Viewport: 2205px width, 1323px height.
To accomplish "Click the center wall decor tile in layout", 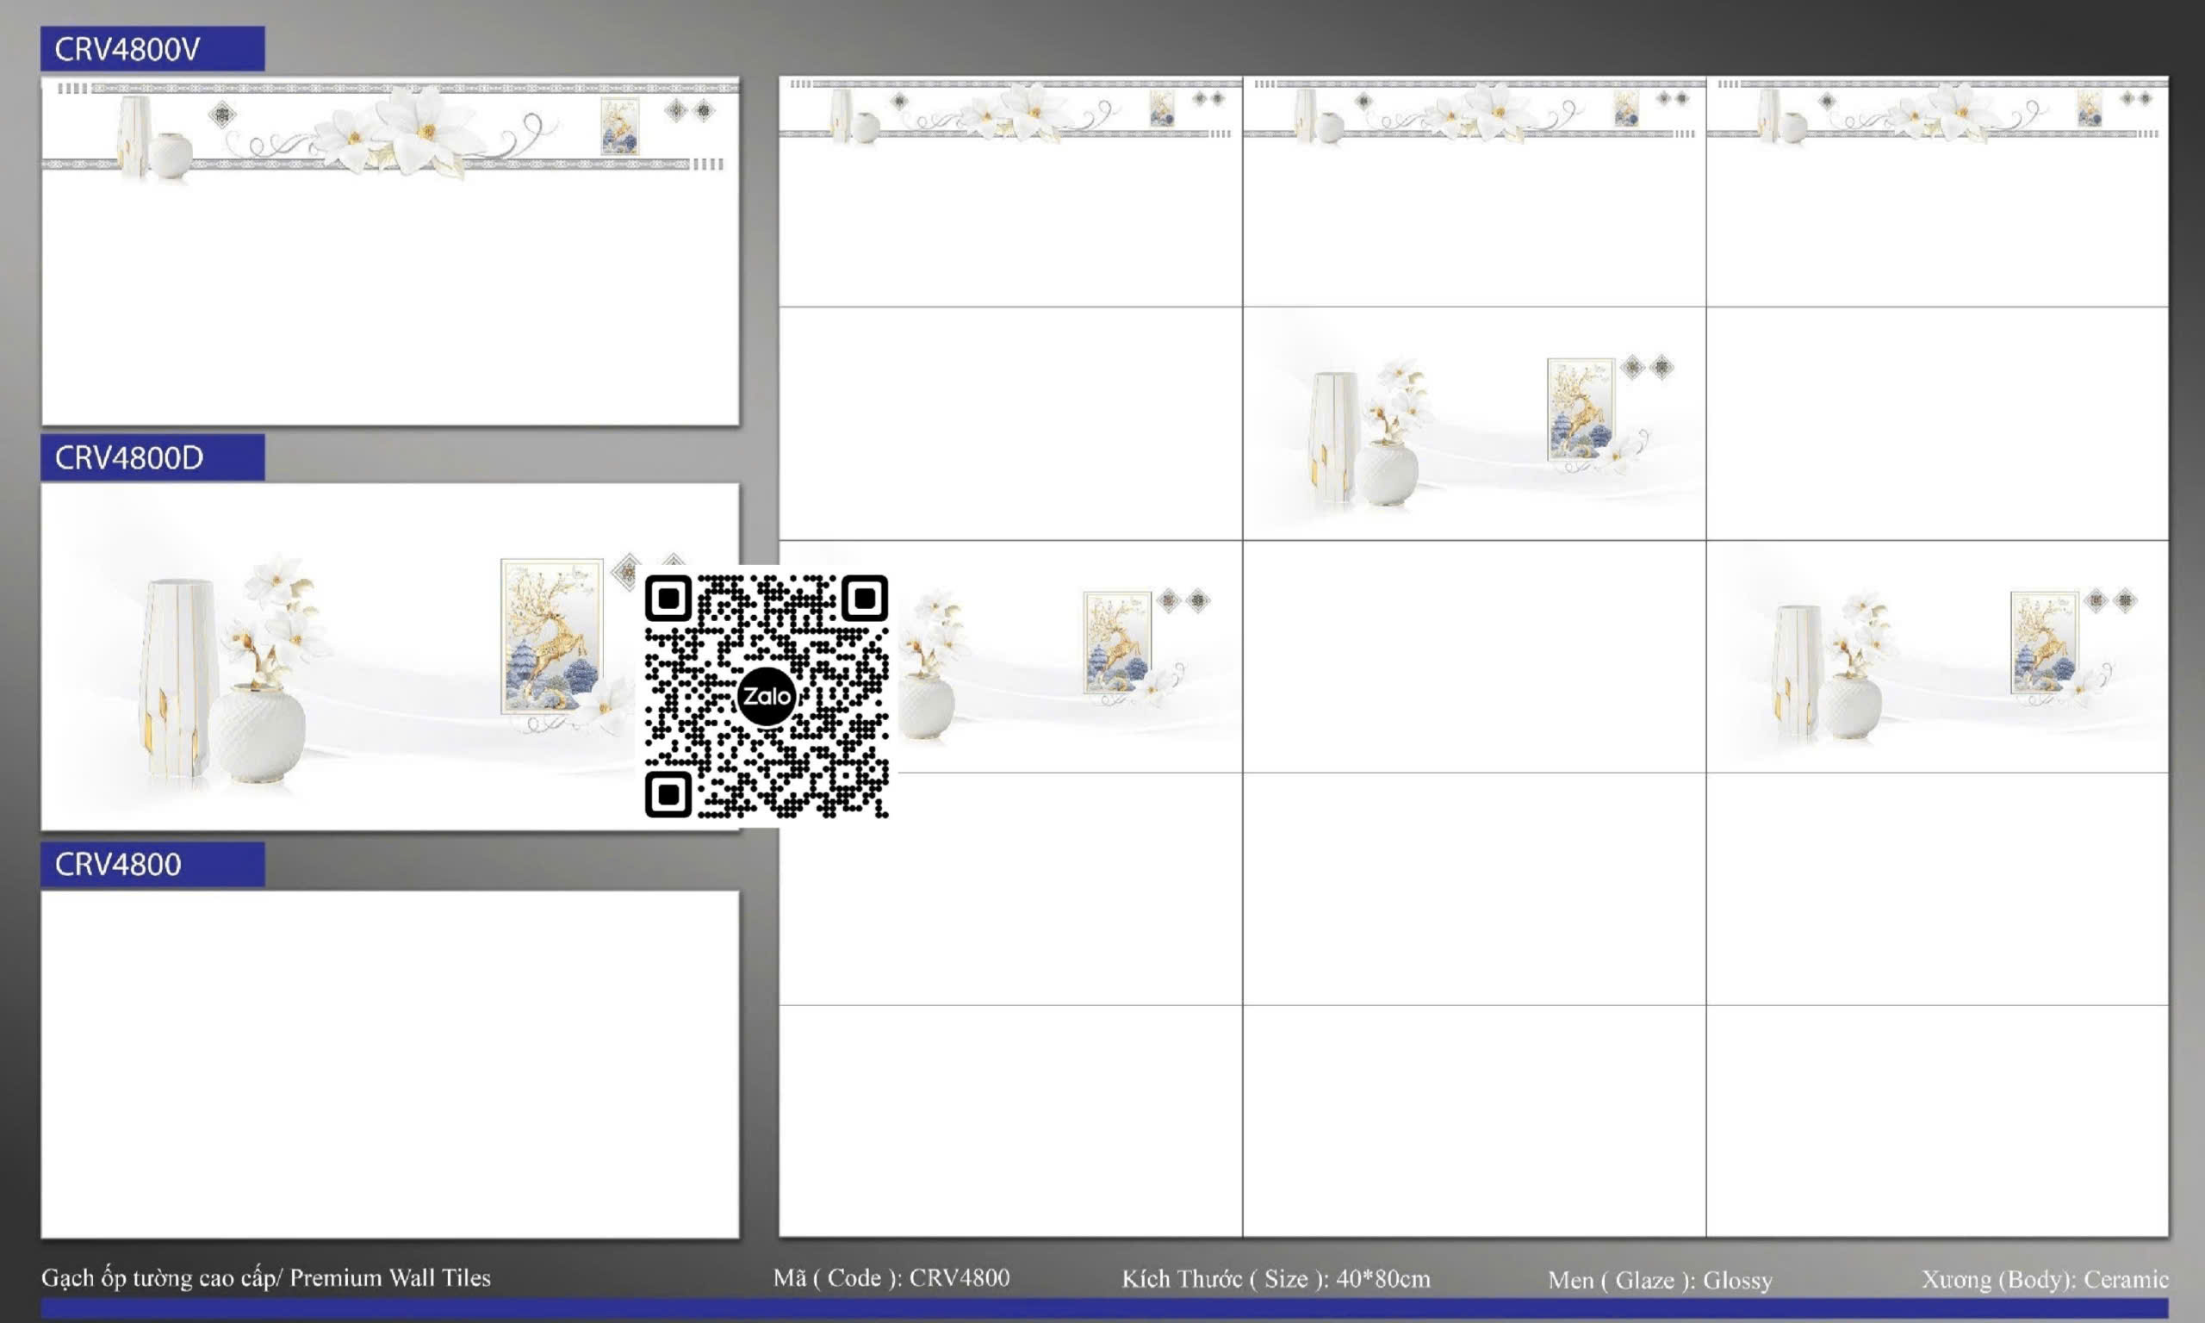I will [1474, 425].
